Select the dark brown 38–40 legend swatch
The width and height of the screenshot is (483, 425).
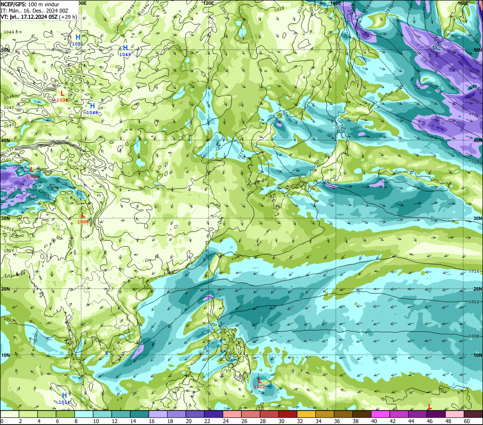click(x=362, y=414)
